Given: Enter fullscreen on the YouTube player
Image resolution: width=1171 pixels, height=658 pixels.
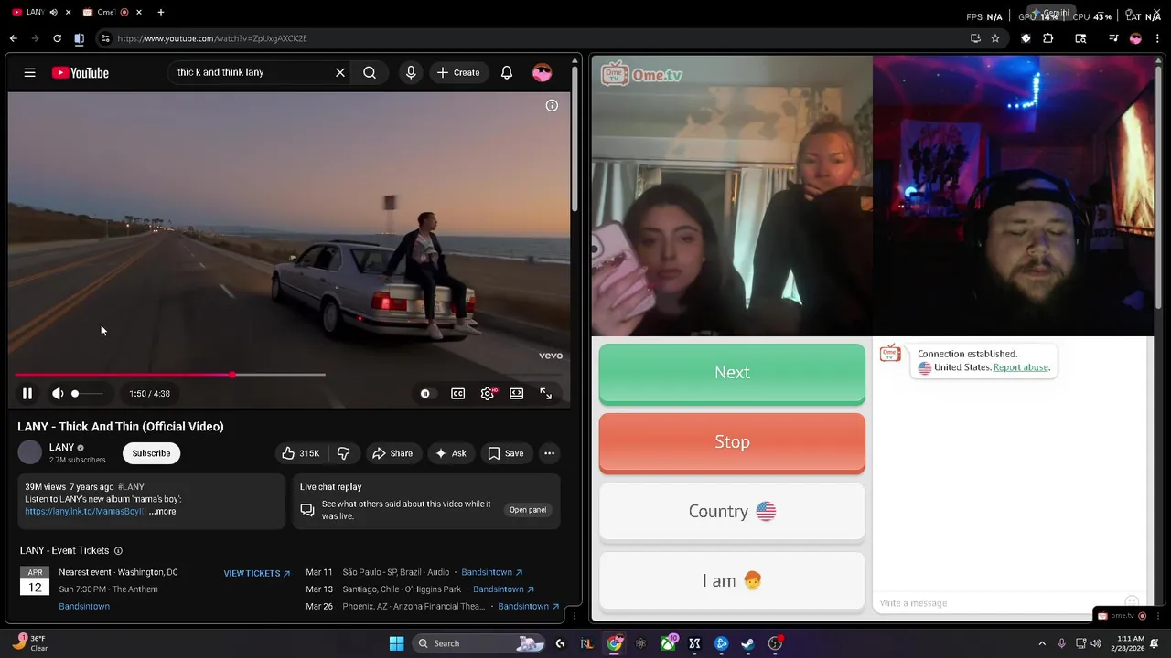Looking at the screenshot, I should (546, 393).
